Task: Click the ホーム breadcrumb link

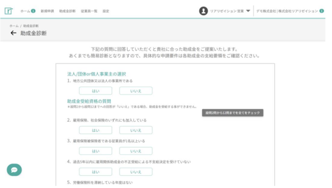Action: (14, 26)
